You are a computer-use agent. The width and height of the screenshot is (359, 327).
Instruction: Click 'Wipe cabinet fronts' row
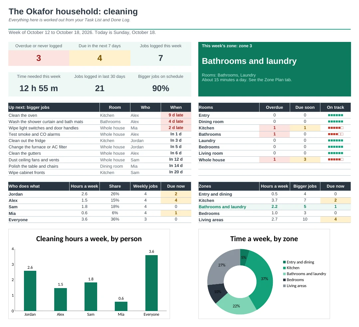99,172
